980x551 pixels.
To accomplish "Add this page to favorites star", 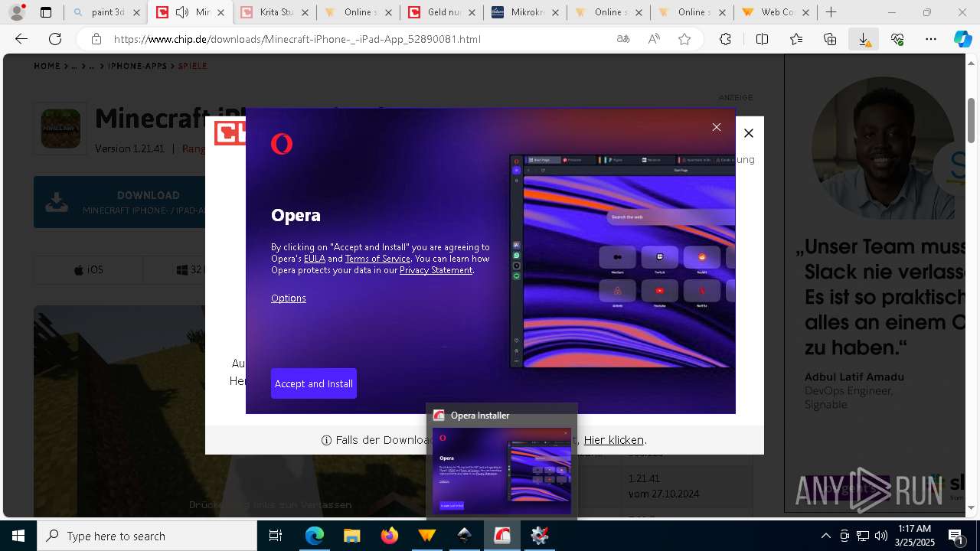I will coord(684,39).
